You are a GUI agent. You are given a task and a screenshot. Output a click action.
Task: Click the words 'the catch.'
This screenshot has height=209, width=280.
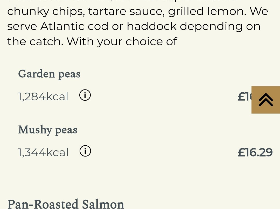pos(35,41)
